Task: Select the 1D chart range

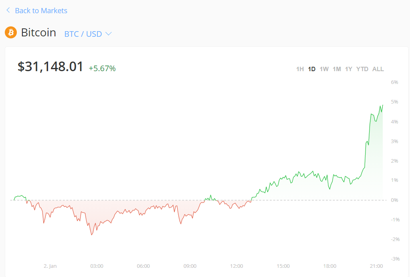Action: point(312,69)
